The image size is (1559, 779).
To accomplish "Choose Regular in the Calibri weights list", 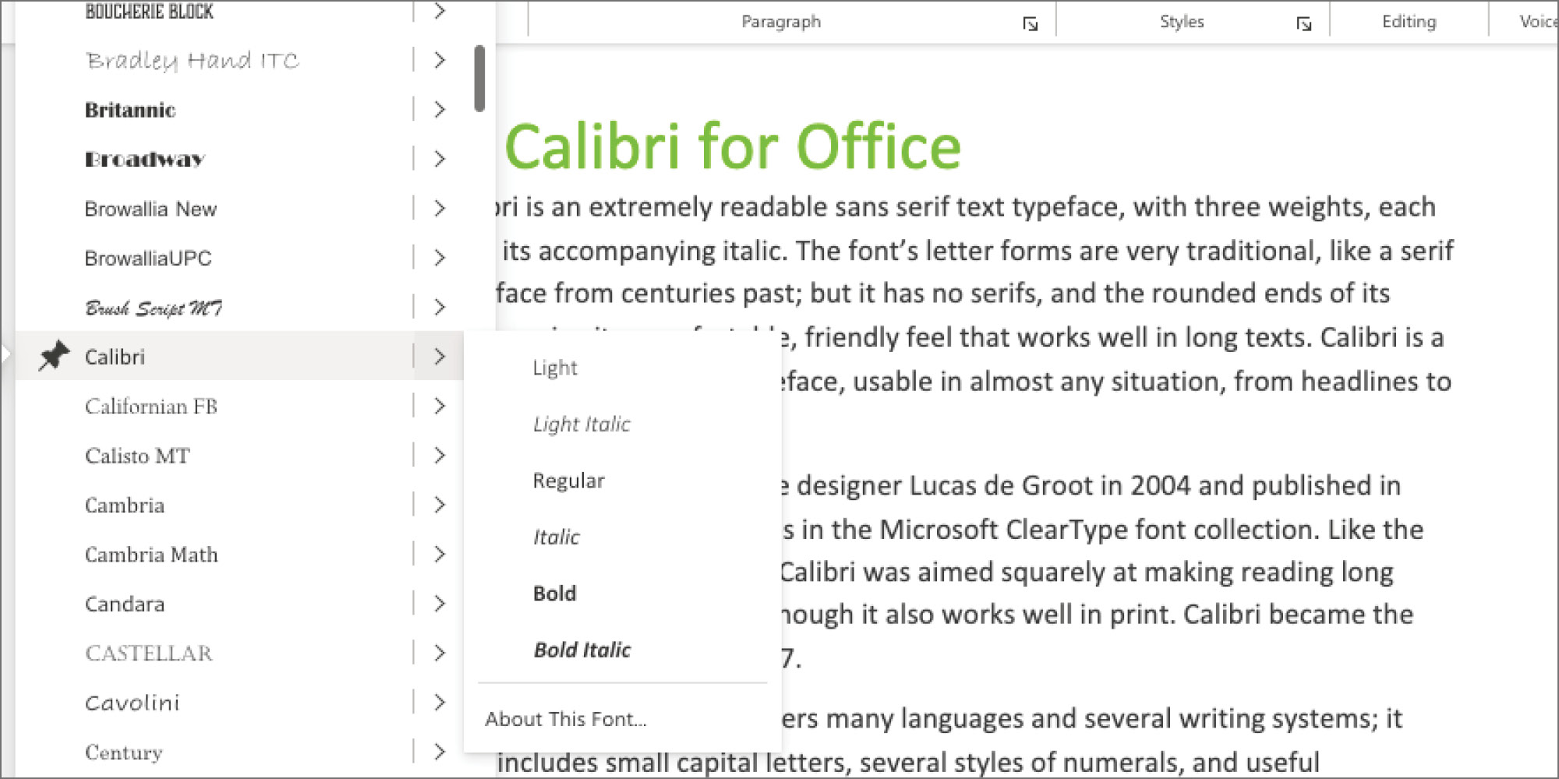I will pos(569,481).
